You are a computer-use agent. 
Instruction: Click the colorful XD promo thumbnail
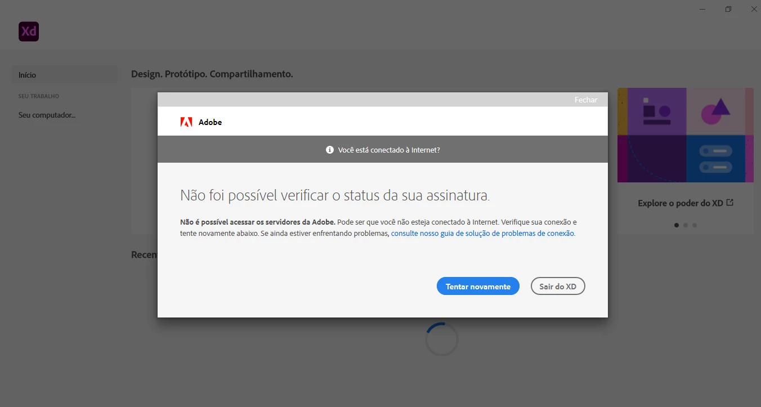(686, 135)
